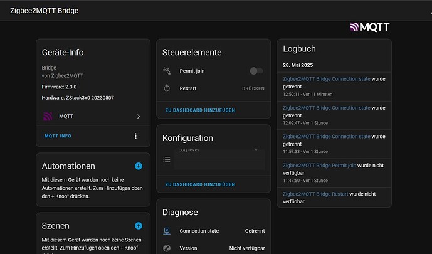Click the 28. Mai 2025 date header

pyautogui.click(x=298, y=65)
